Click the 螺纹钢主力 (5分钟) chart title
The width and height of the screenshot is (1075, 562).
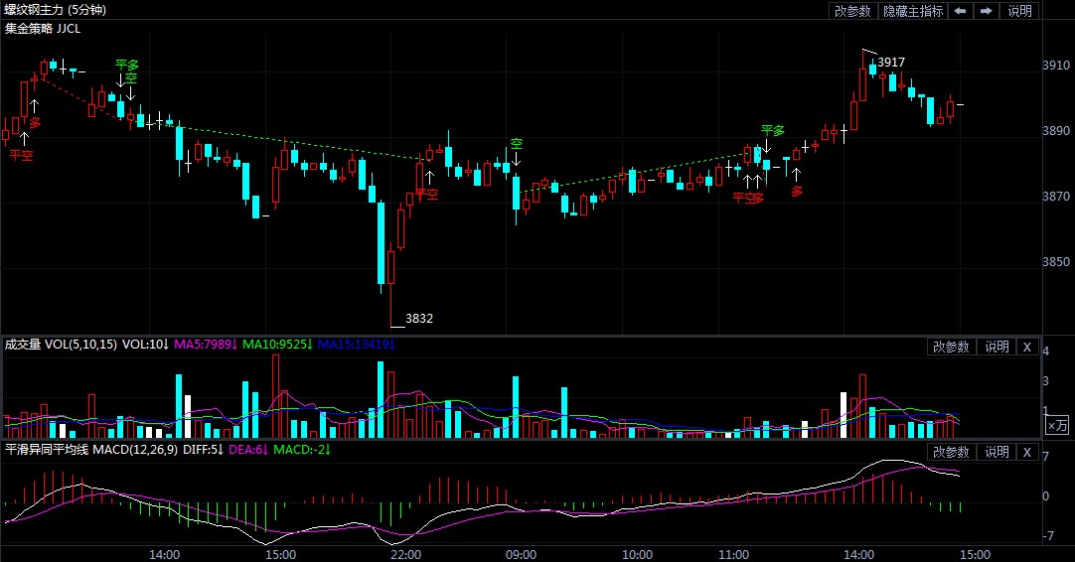pos(55,10)
